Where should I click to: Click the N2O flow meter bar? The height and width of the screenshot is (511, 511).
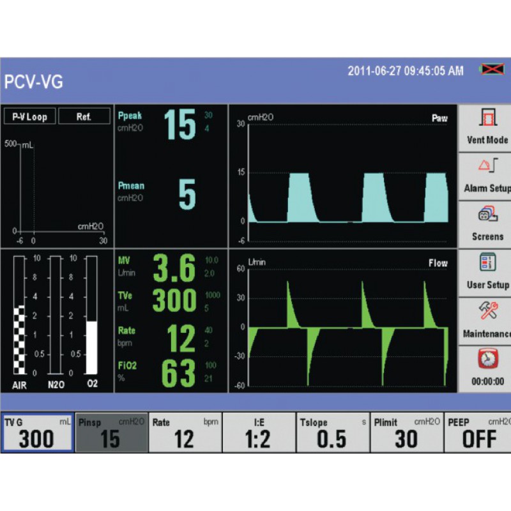(56, 315)
